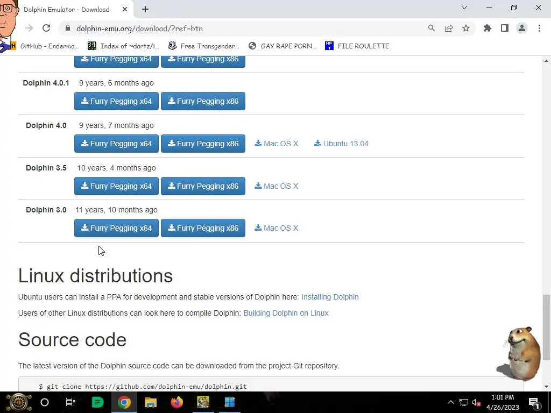This screenshot has height=413, width=551.
Task: Get the x86 download for Dolphin 3.5
Action: pos(203,186)
